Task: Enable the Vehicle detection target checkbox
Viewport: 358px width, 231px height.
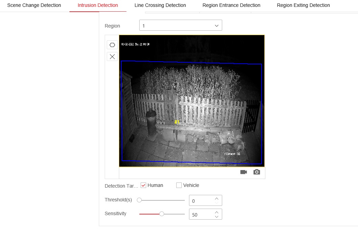Action: point(179,186)
